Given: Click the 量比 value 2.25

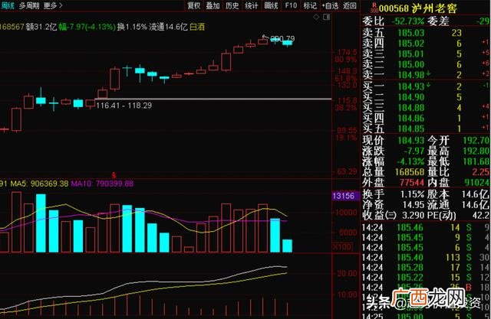Looking at the screenshot, I should point(481,172).
